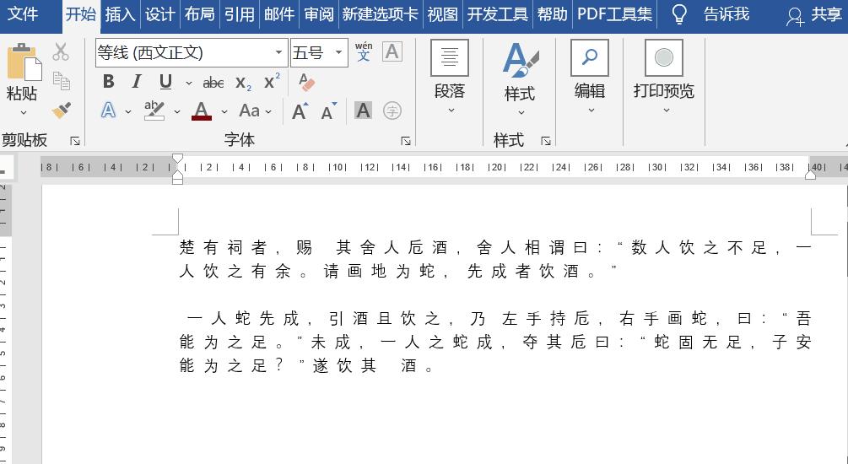Switch to 新建选项卡 custom tab
The image size is (848, 464).
click(381, 14)
